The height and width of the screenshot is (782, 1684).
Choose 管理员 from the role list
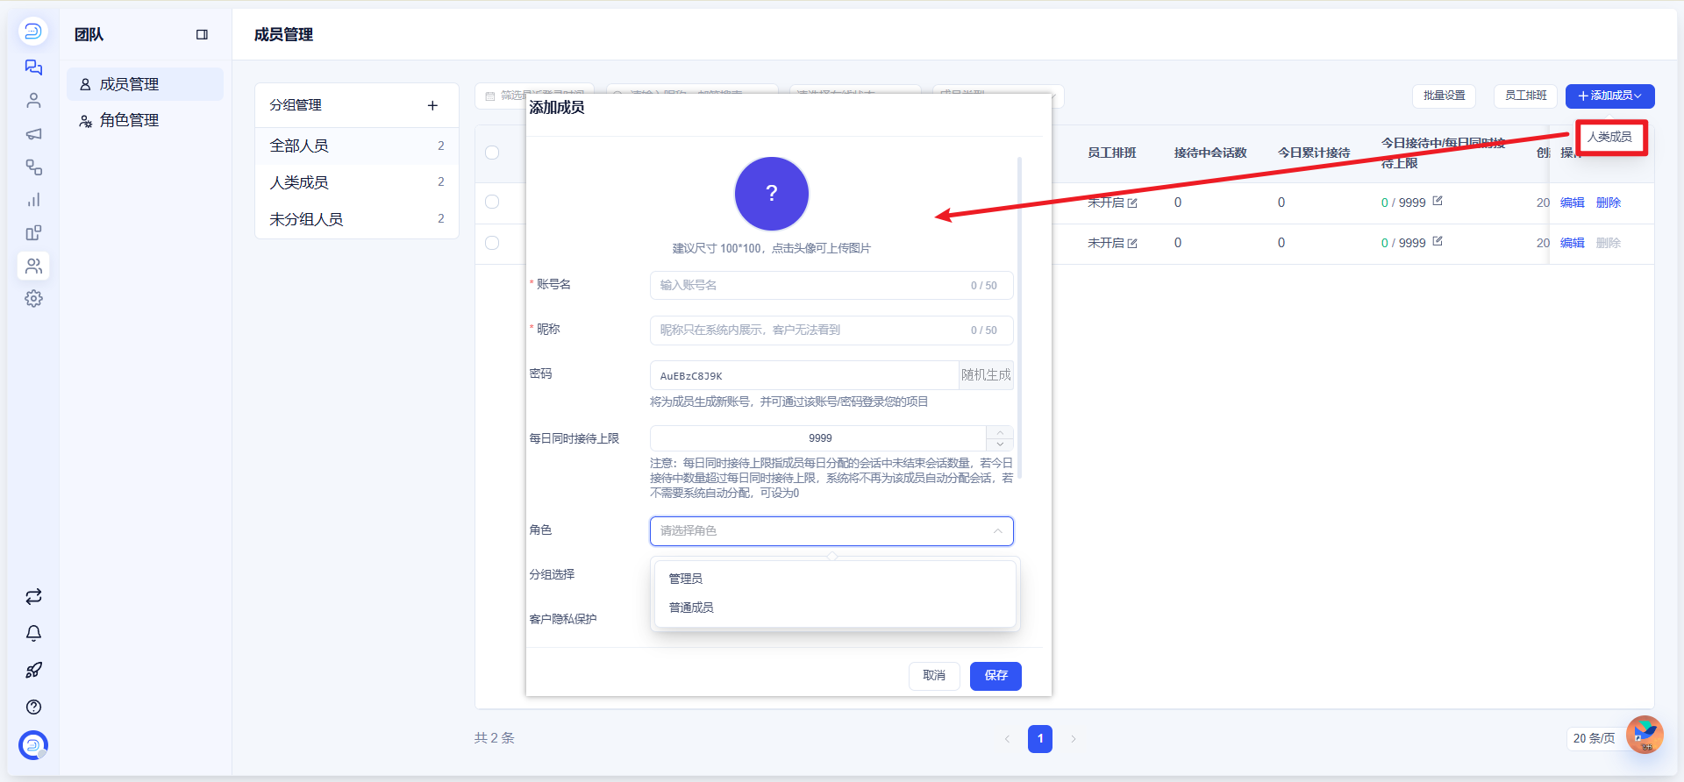[833, 579]
